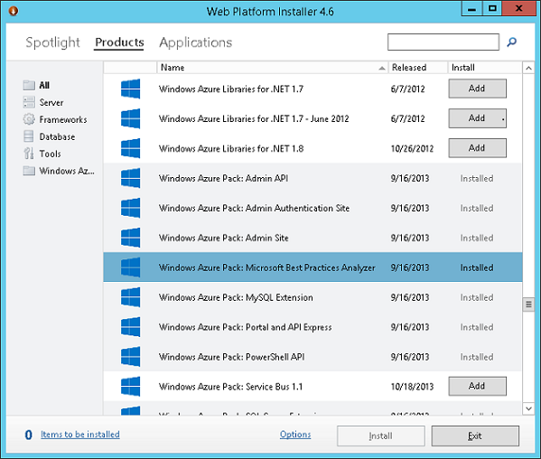
Task: Select the Server category icon
Action: [x=29, y=102]
